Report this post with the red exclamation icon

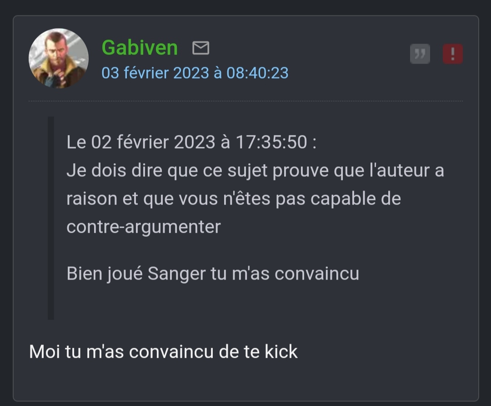[453, 54]
